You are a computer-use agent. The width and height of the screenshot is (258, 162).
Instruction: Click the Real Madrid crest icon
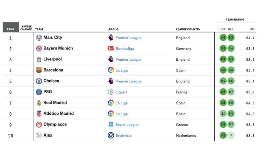39,103
